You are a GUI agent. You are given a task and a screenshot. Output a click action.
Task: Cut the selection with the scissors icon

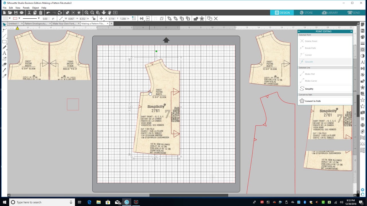coord(29,13)
